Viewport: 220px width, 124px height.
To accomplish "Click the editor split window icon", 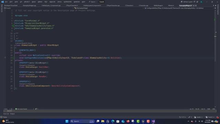I will [215, 8].
